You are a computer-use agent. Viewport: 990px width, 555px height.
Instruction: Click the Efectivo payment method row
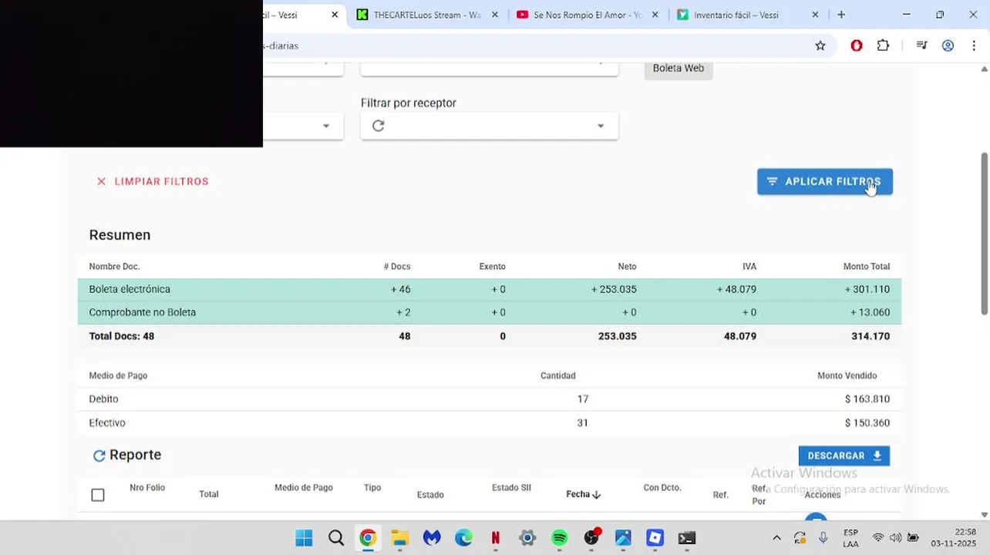[x=490, y=423]
